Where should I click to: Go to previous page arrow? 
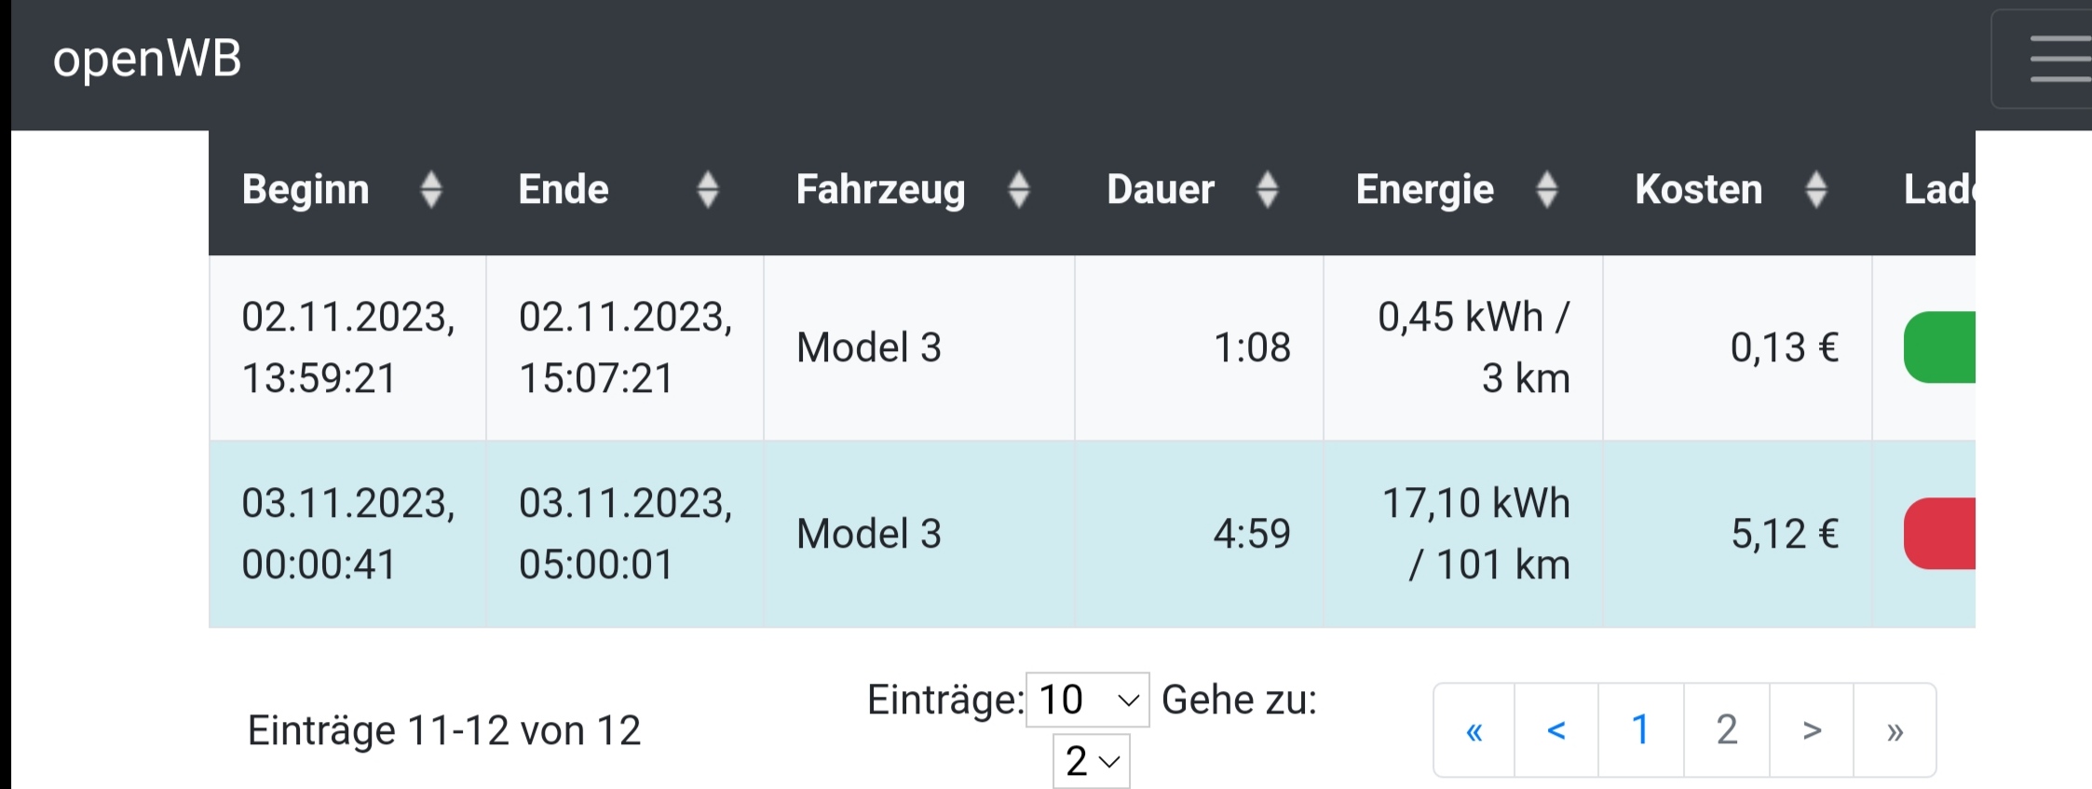pos(1556,731)
